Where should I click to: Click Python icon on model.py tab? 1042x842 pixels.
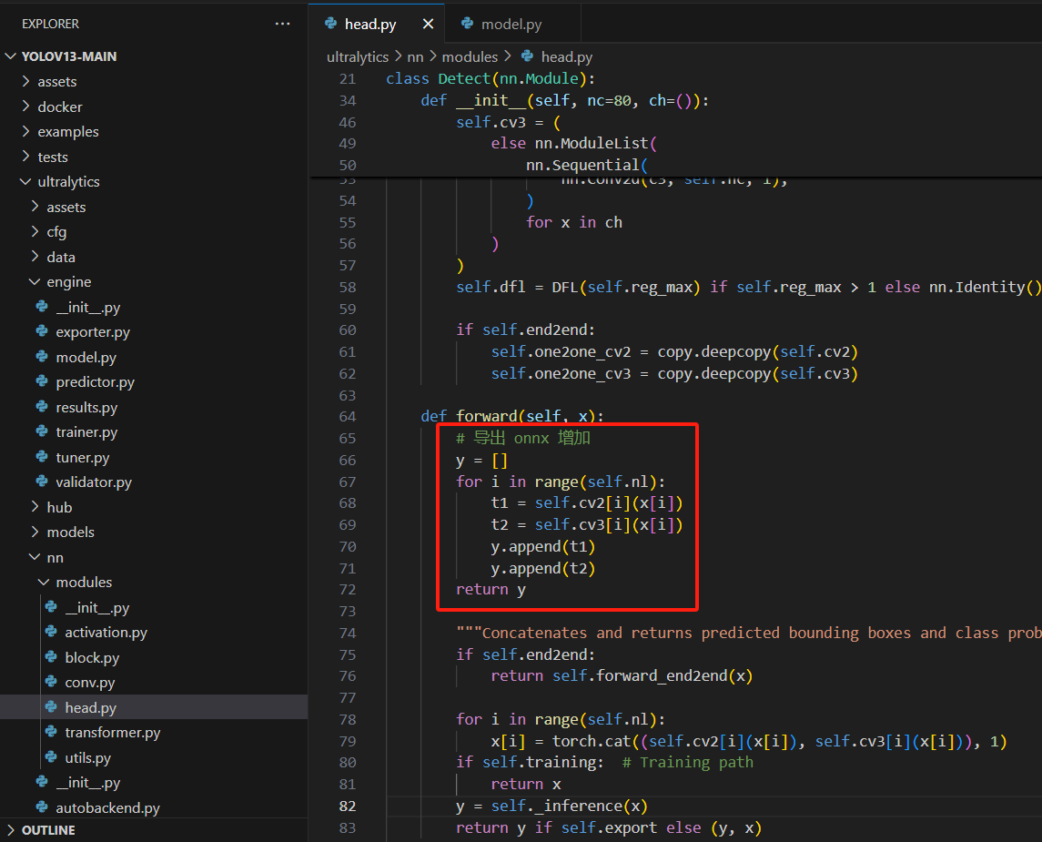pos(467,24)
